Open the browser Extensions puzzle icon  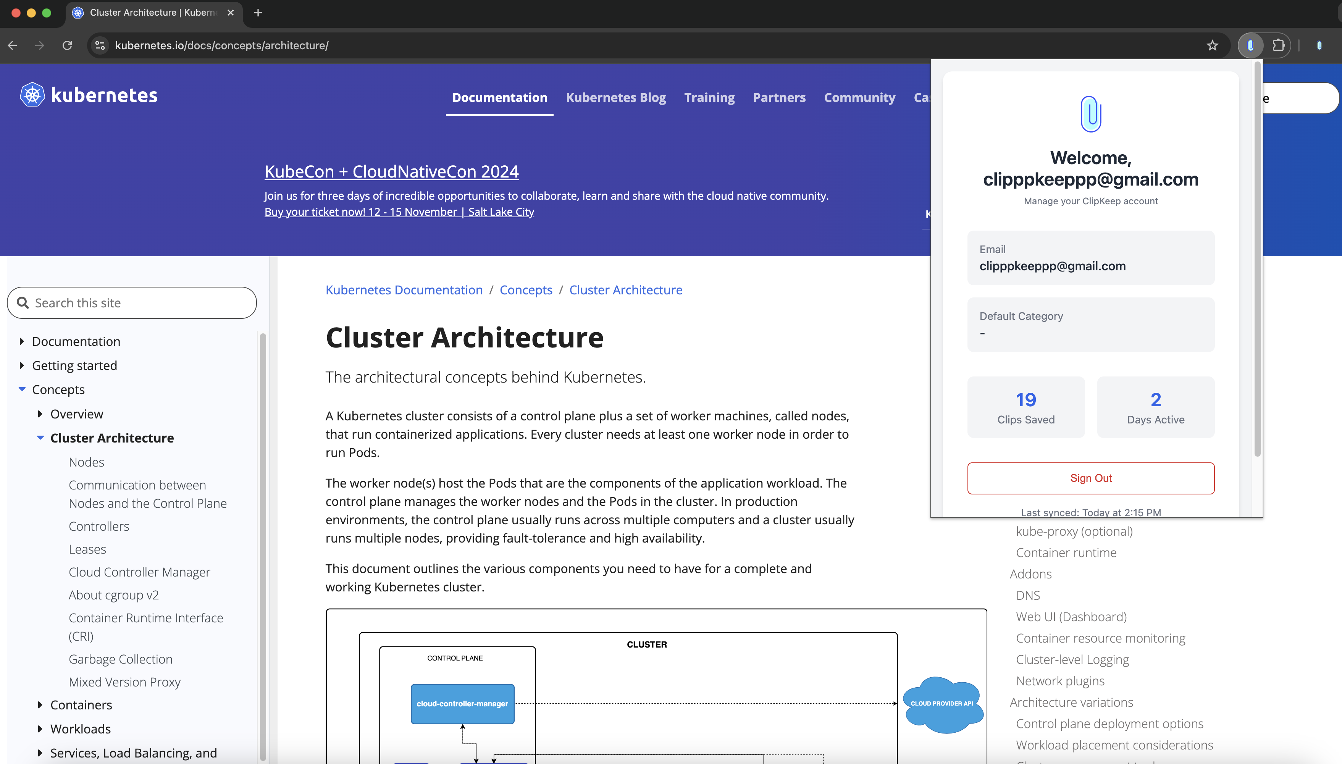[x=1278, y=46]
